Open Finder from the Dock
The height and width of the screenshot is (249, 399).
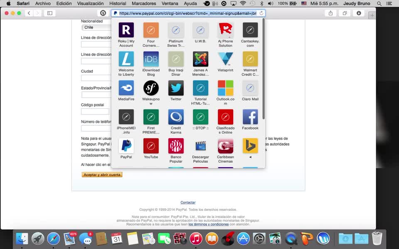tap(22, 239)
